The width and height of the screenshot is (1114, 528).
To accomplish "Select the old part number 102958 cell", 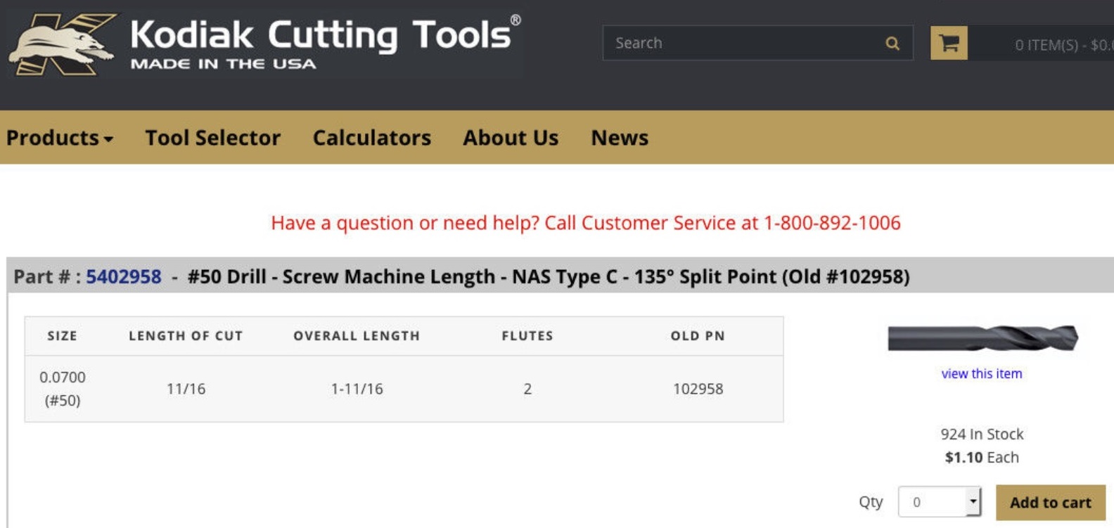I will click(698, 389).
